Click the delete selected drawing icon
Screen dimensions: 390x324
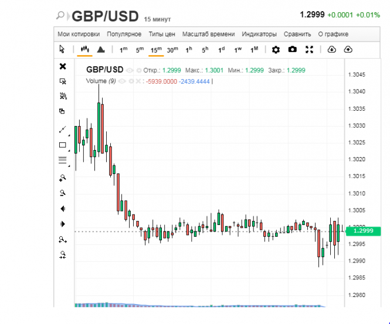pos(63,81)
